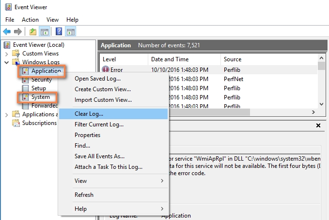Sort by the Source column header
329x220 pixels.
point(269,59)
